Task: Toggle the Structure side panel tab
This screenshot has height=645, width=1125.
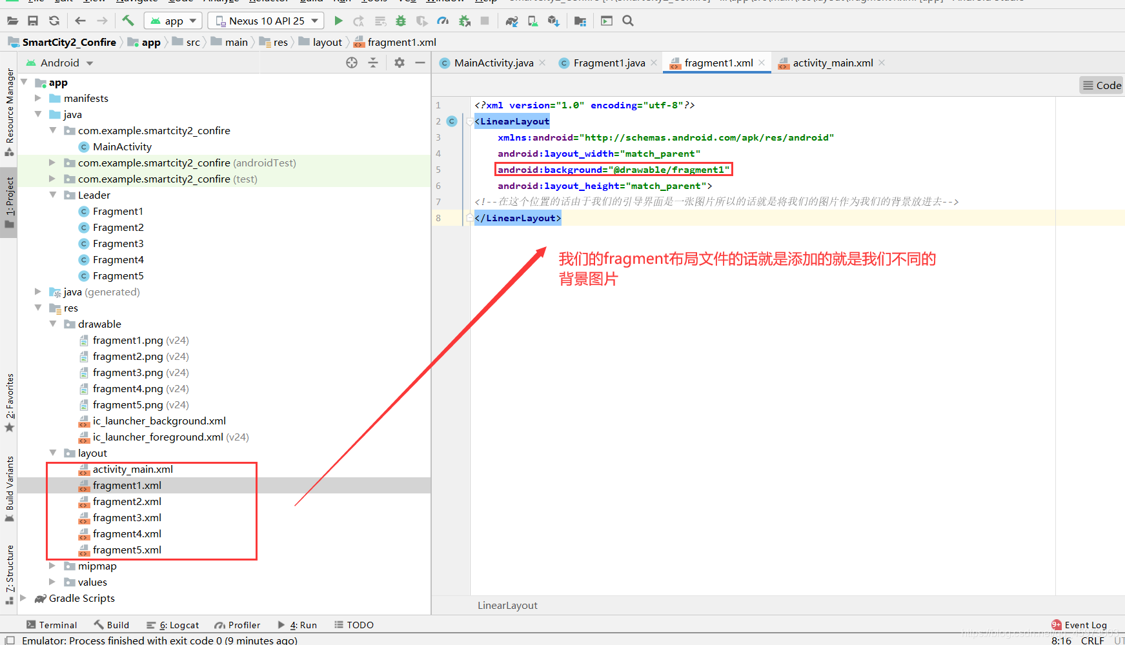Action: click(x=9, y=575)
